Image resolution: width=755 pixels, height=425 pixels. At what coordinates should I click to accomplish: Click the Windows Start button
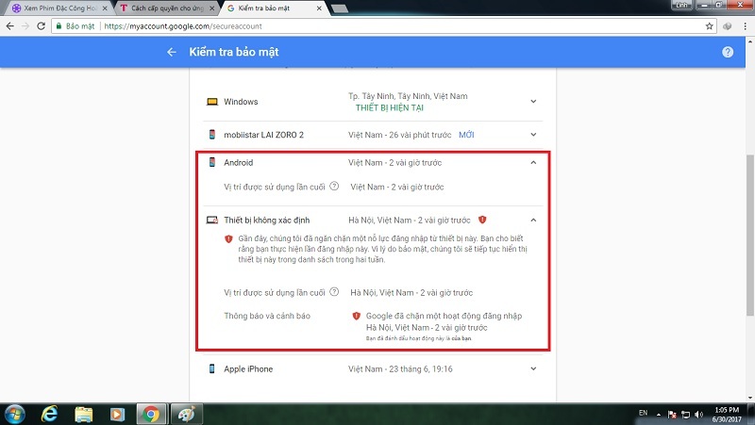(x=16, y=414)
